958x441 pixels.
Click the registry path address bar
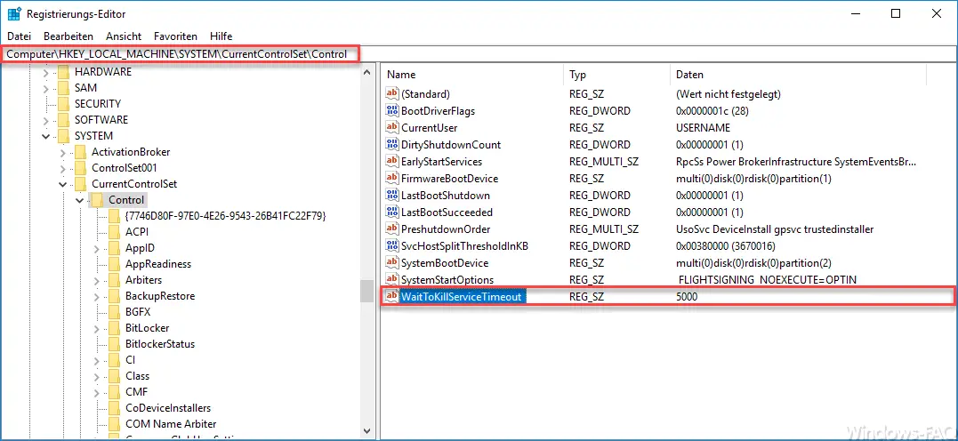tap(479, 53)
